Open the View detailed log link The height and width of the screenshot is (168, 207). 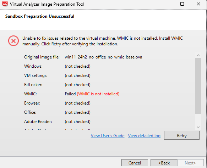(x=144, y=136)
